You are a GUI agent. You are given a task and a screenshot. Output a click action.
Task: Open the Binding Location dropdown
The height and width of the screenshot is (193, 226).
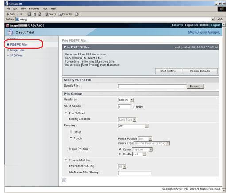click(x=127, y=119)
